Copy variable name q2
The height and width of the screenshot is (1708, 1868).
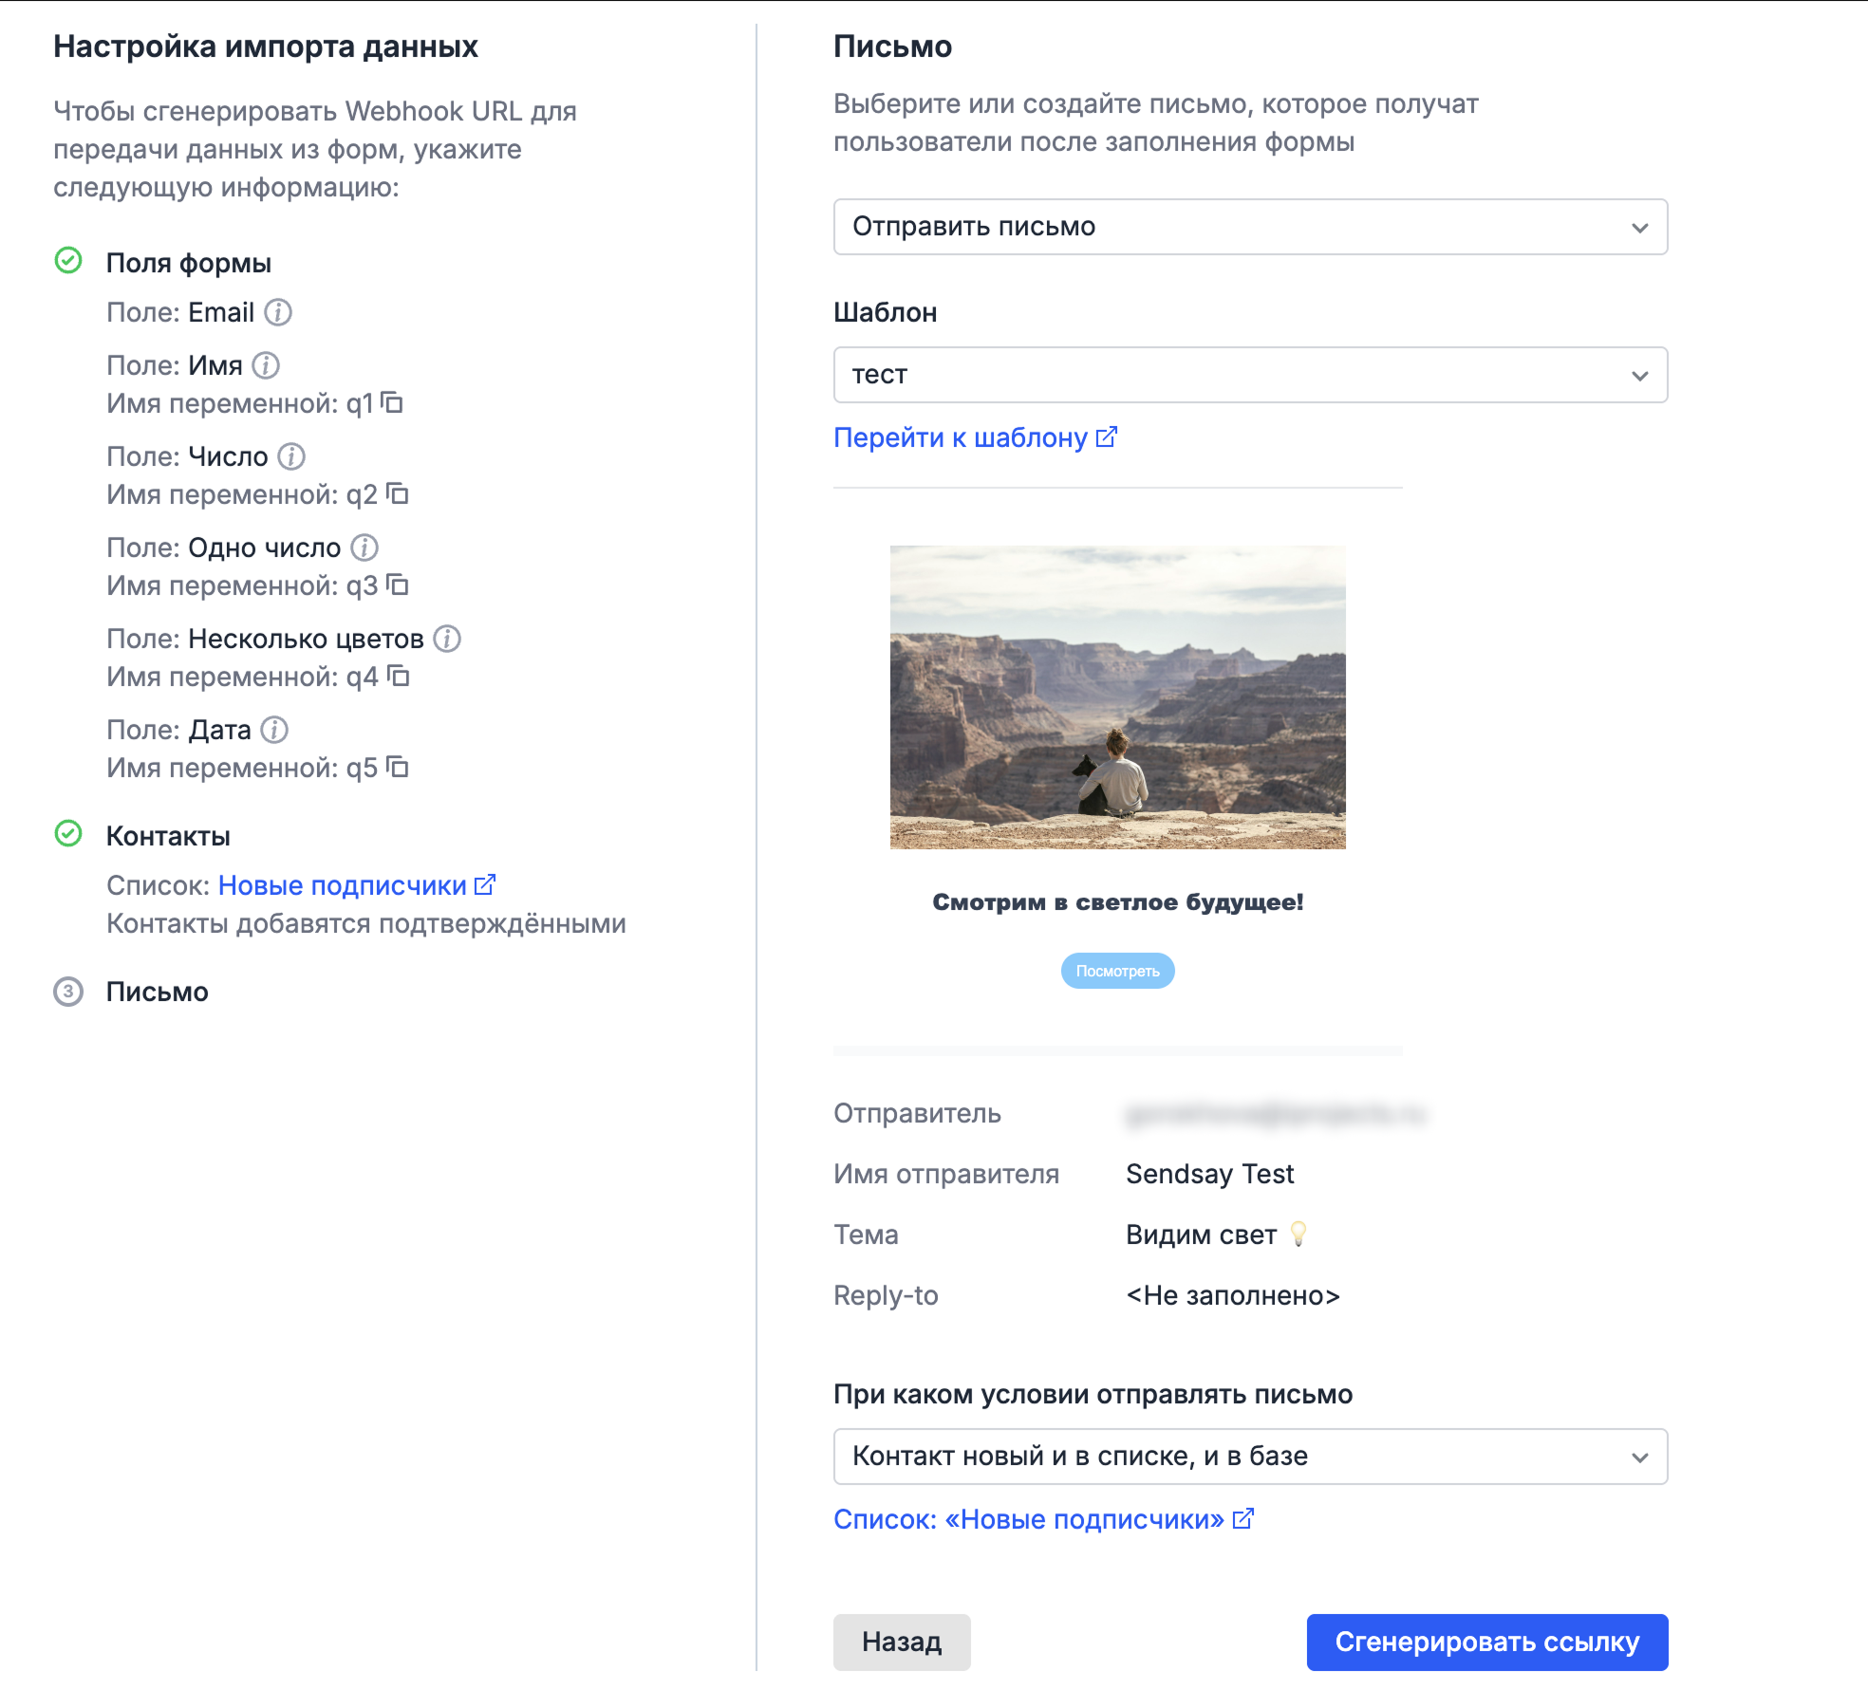pos(398,494)
